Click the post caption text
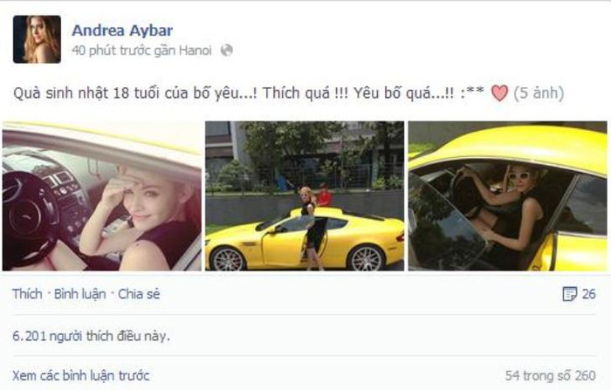Screen dimensions: 611x390 [249, 93]
